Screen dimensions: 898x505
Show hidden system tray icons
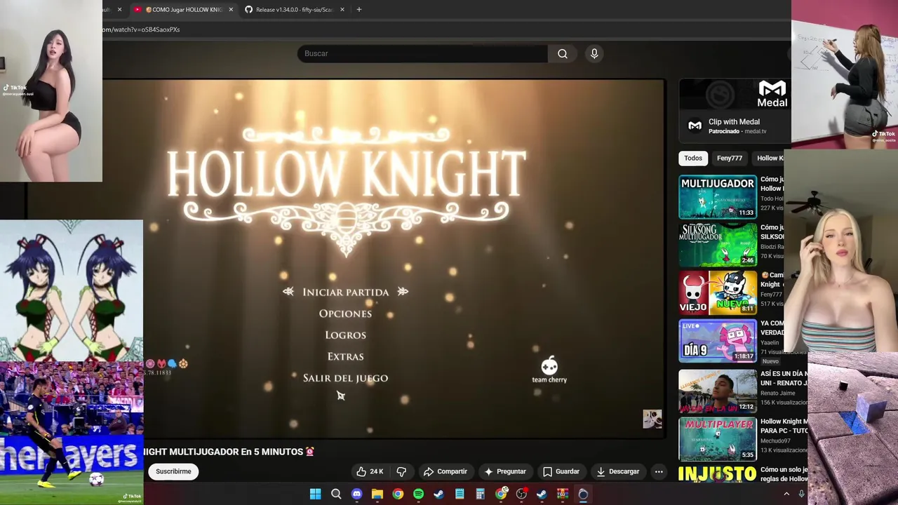tap(786, 494)
